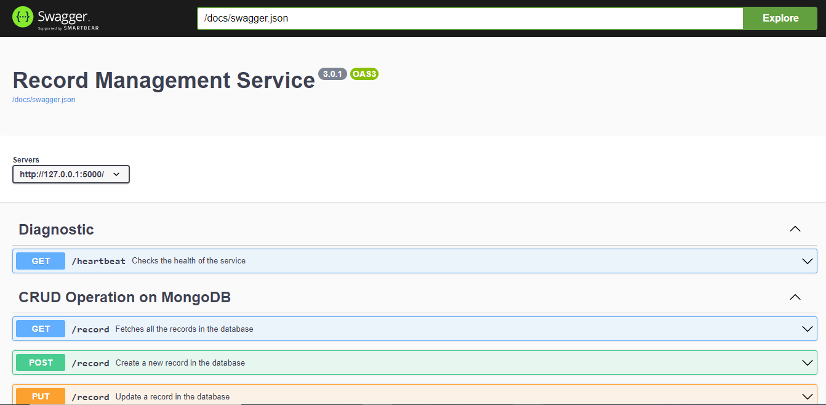Click the PUT badge on /record endpoint
This screenshot has width=826, height=405.
(x=40, y=396)
